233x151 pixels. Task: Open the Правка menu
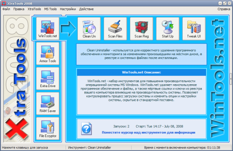19,9
